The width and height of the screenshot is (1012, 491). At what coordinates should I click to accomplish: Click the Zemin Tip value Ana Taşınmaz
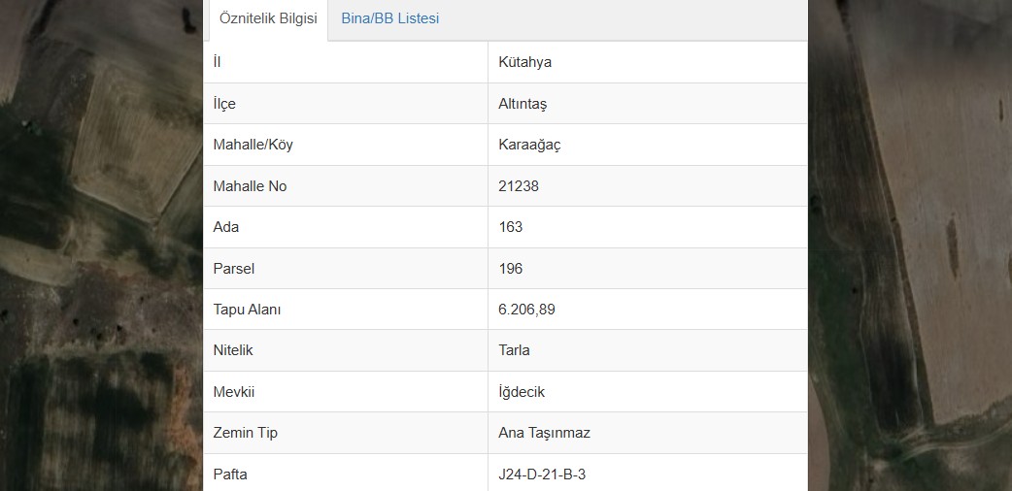click(544, 433)
